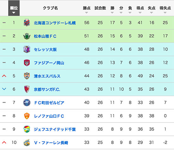Click the red up arrow for rank 5

4,76
